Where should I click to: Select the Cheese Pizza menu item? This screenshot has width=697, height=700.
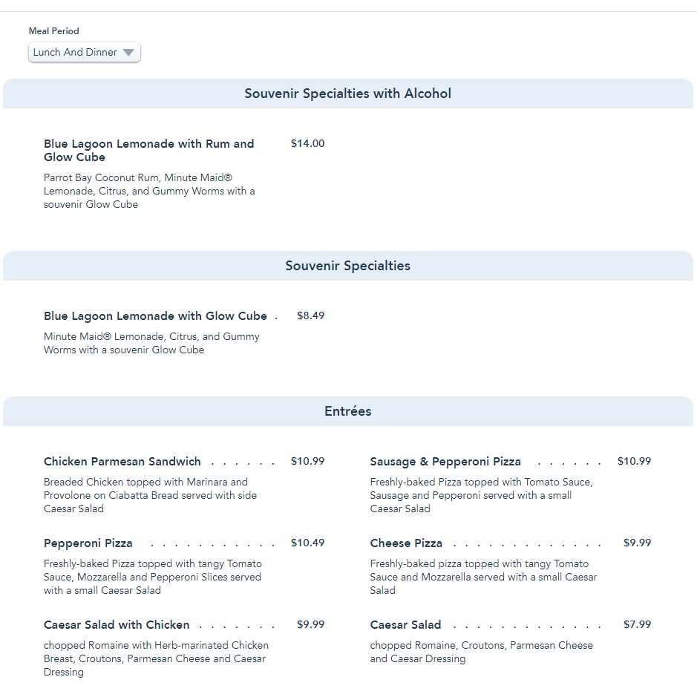tap(406, 543)
